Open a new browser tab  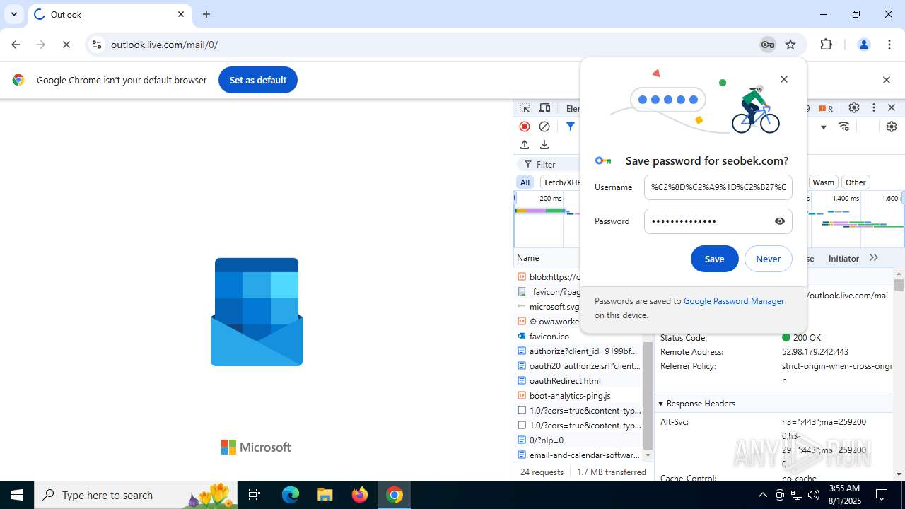point(206,14)
